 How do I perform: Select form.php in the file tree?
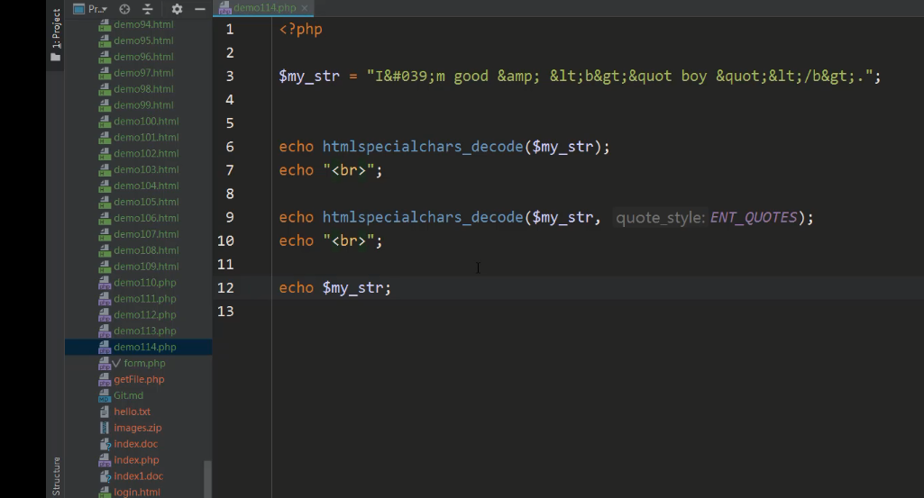144,363
